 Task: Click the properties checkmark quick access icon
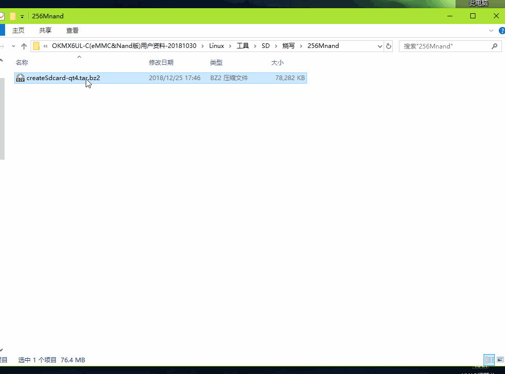pos(2,16)
